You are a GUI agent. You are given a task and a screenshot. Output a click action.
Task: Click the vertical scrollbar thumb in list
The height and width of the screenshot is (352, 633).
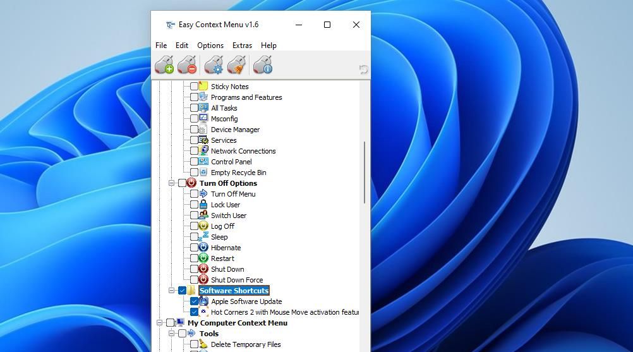(x=365, y=172)
